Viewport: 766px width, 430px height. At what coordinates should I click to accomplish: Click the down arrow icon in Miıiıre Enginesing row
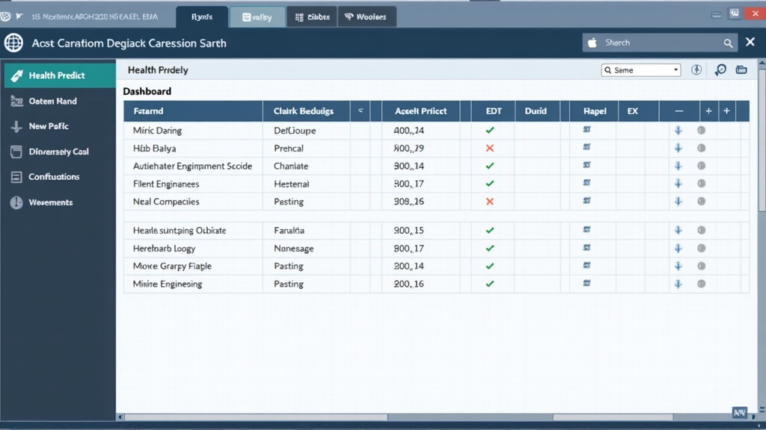click(x=678, y=284)
